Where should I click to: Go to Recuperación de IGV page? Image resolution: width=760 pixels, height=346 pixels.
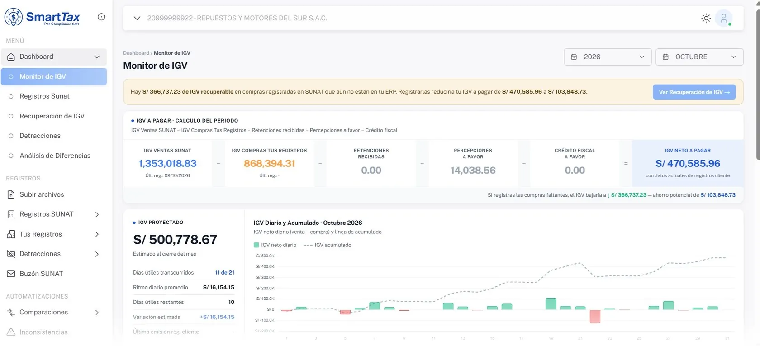(x=54, y=116)
